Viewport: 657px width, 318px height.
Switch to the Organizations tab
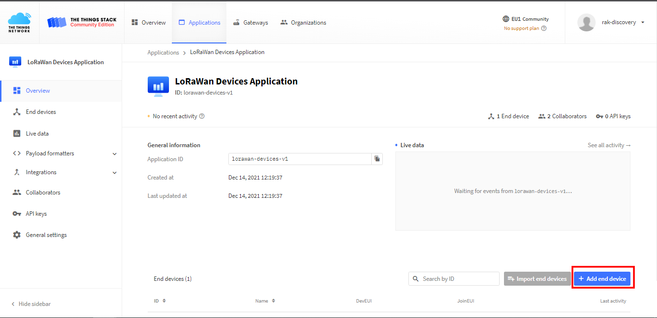click(x=303, y=22)
